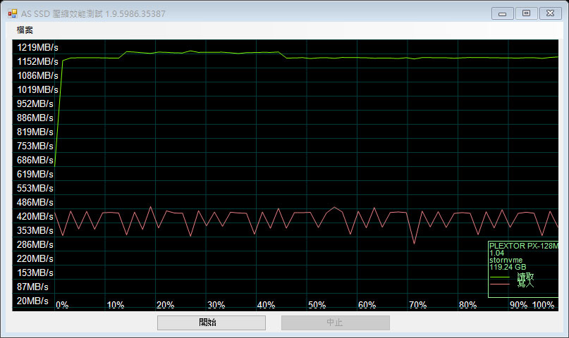Click the green 讀取 legend label
This screenshot has width=569, height=338.
(x=525, y=277)
